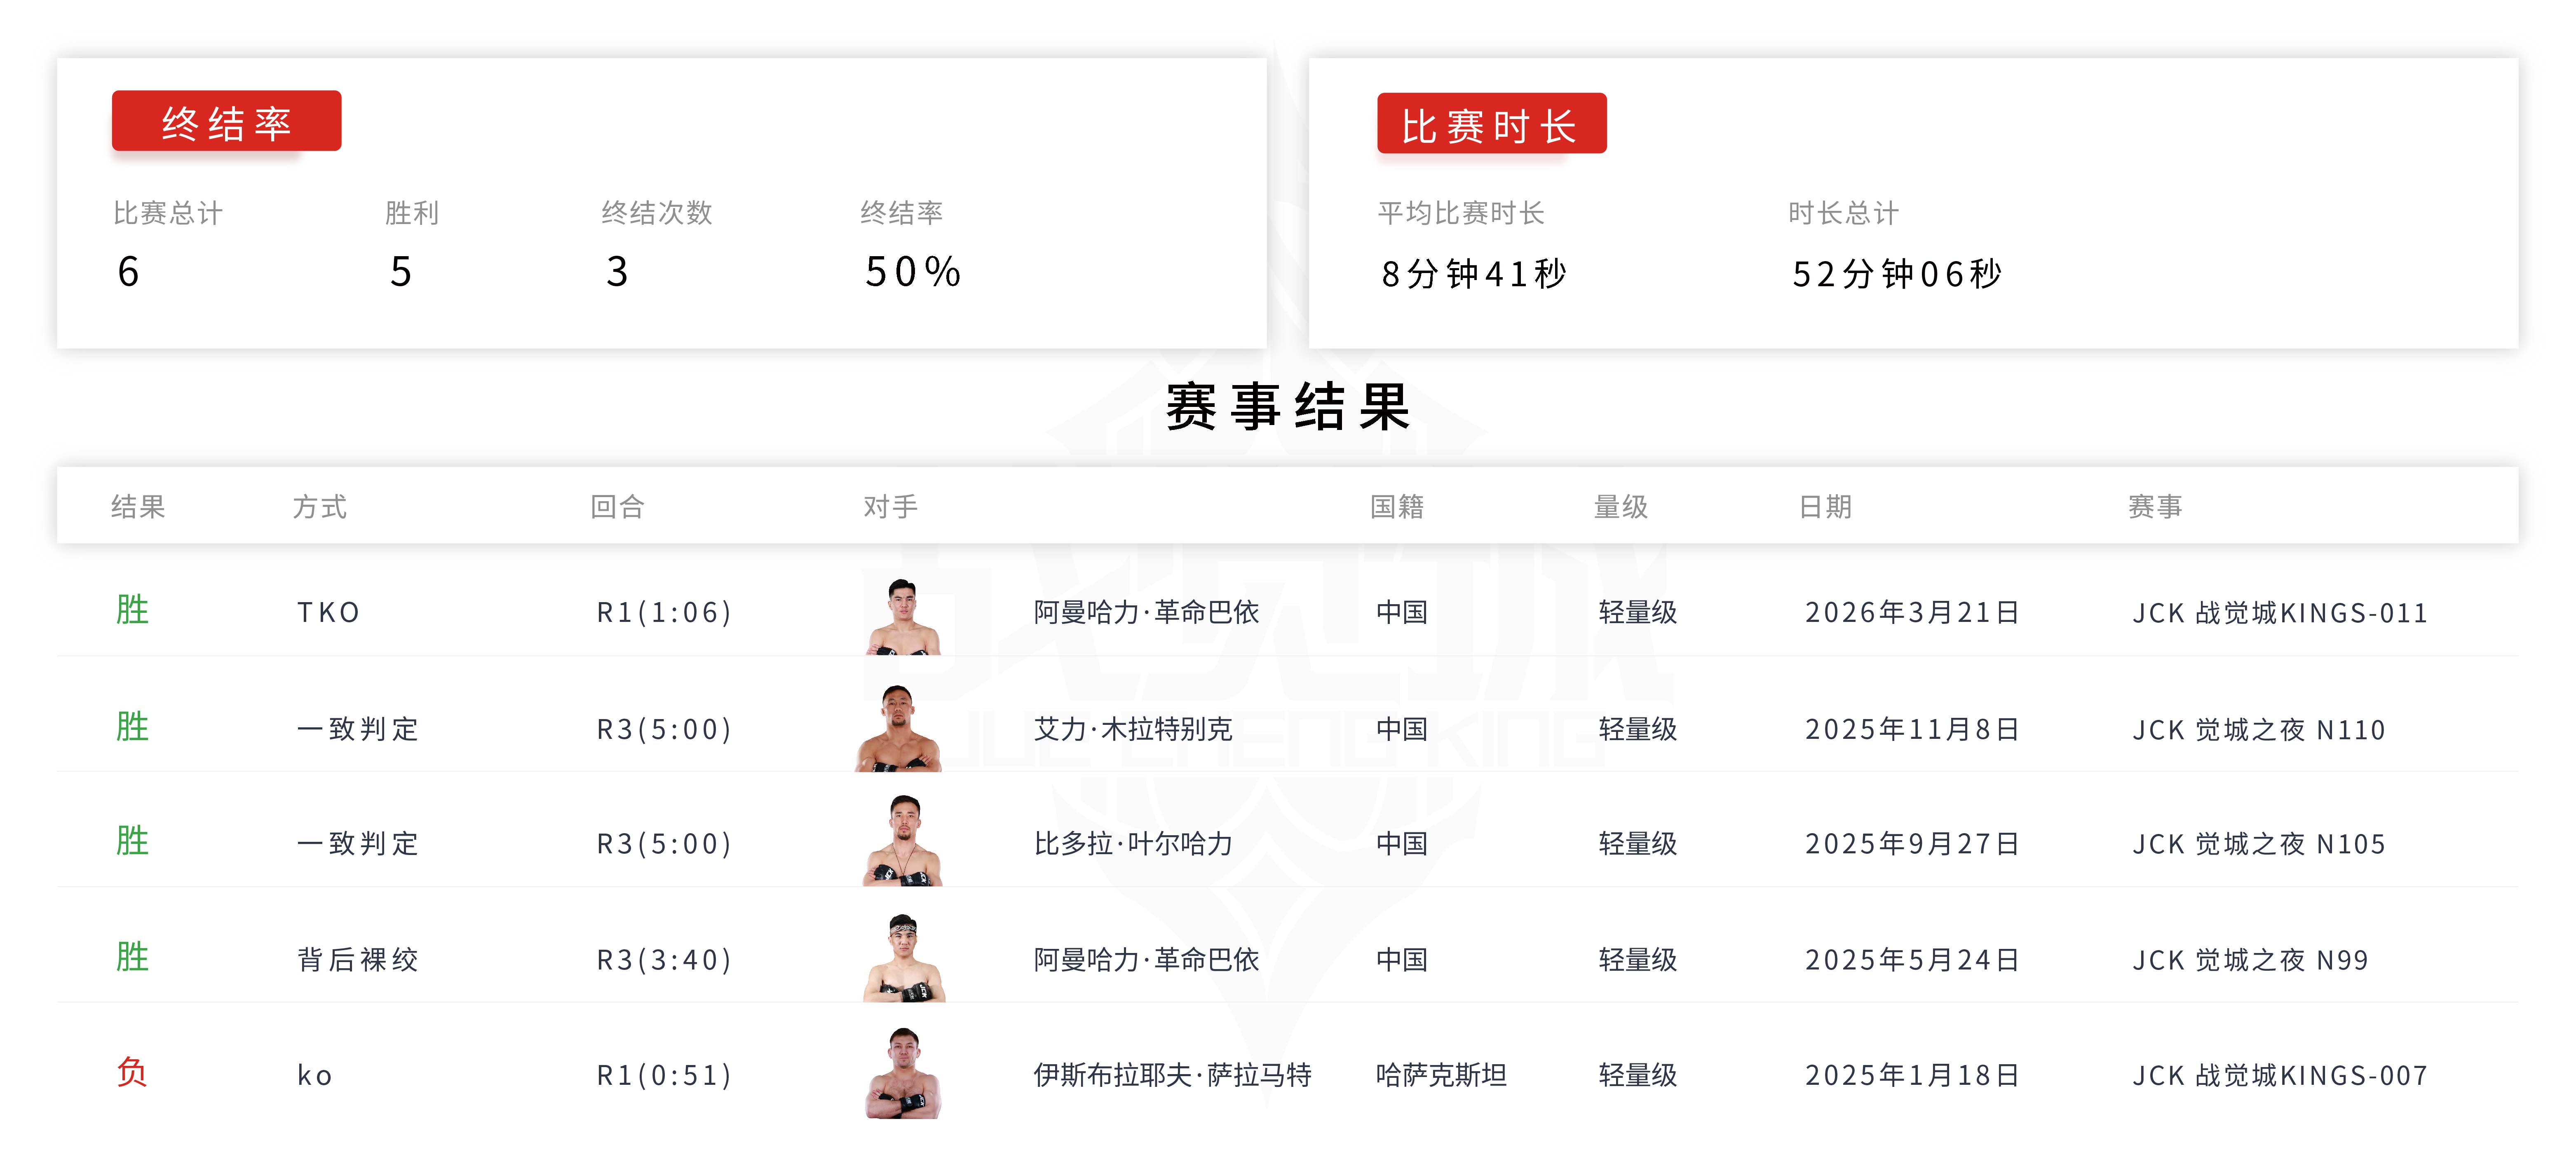The width and height of the screenshot is (2576, 1161).
Task: Open event JCK 觉城之夜 N110
Action: click(x=2258, y=730)
